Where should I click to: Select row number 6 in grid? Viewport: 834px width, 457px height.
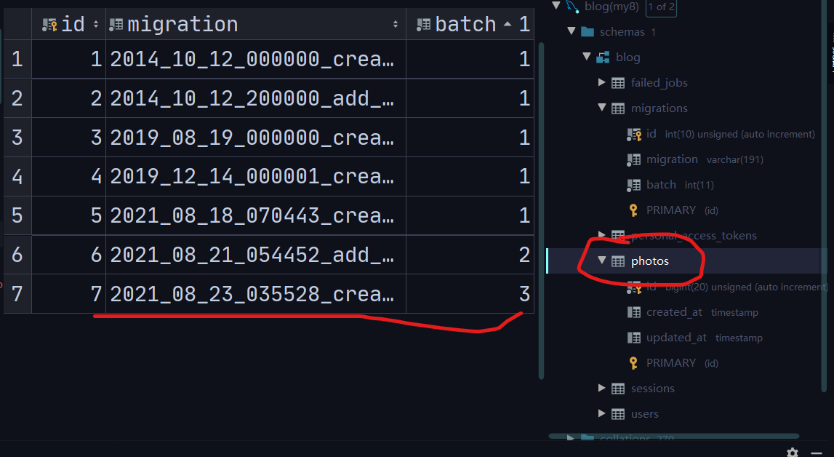coord(17,255)
